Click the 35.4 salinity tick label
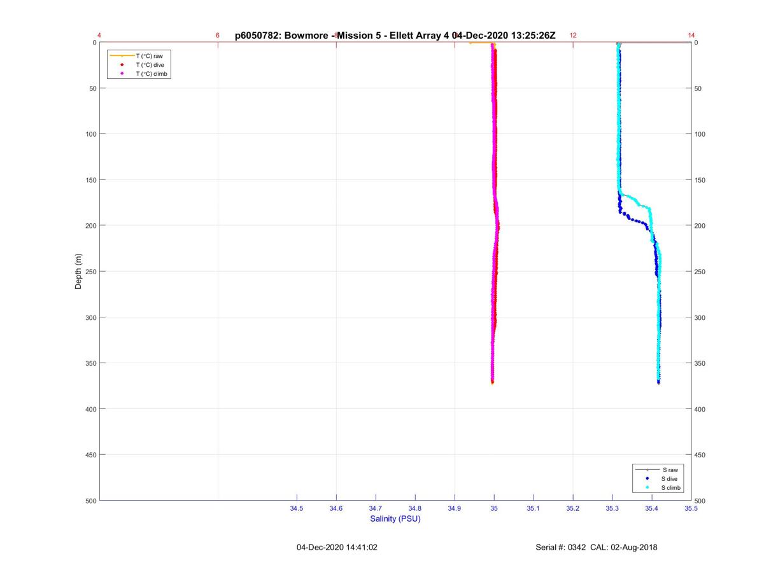Image resolution: width=764 pixels, height=563 pixels. (652, 508)
